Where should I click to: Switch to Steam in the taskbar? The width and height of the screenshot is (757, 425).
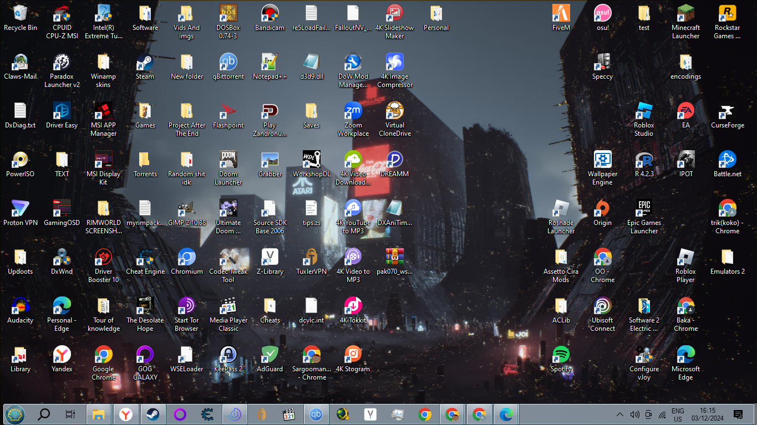point(153,414)
